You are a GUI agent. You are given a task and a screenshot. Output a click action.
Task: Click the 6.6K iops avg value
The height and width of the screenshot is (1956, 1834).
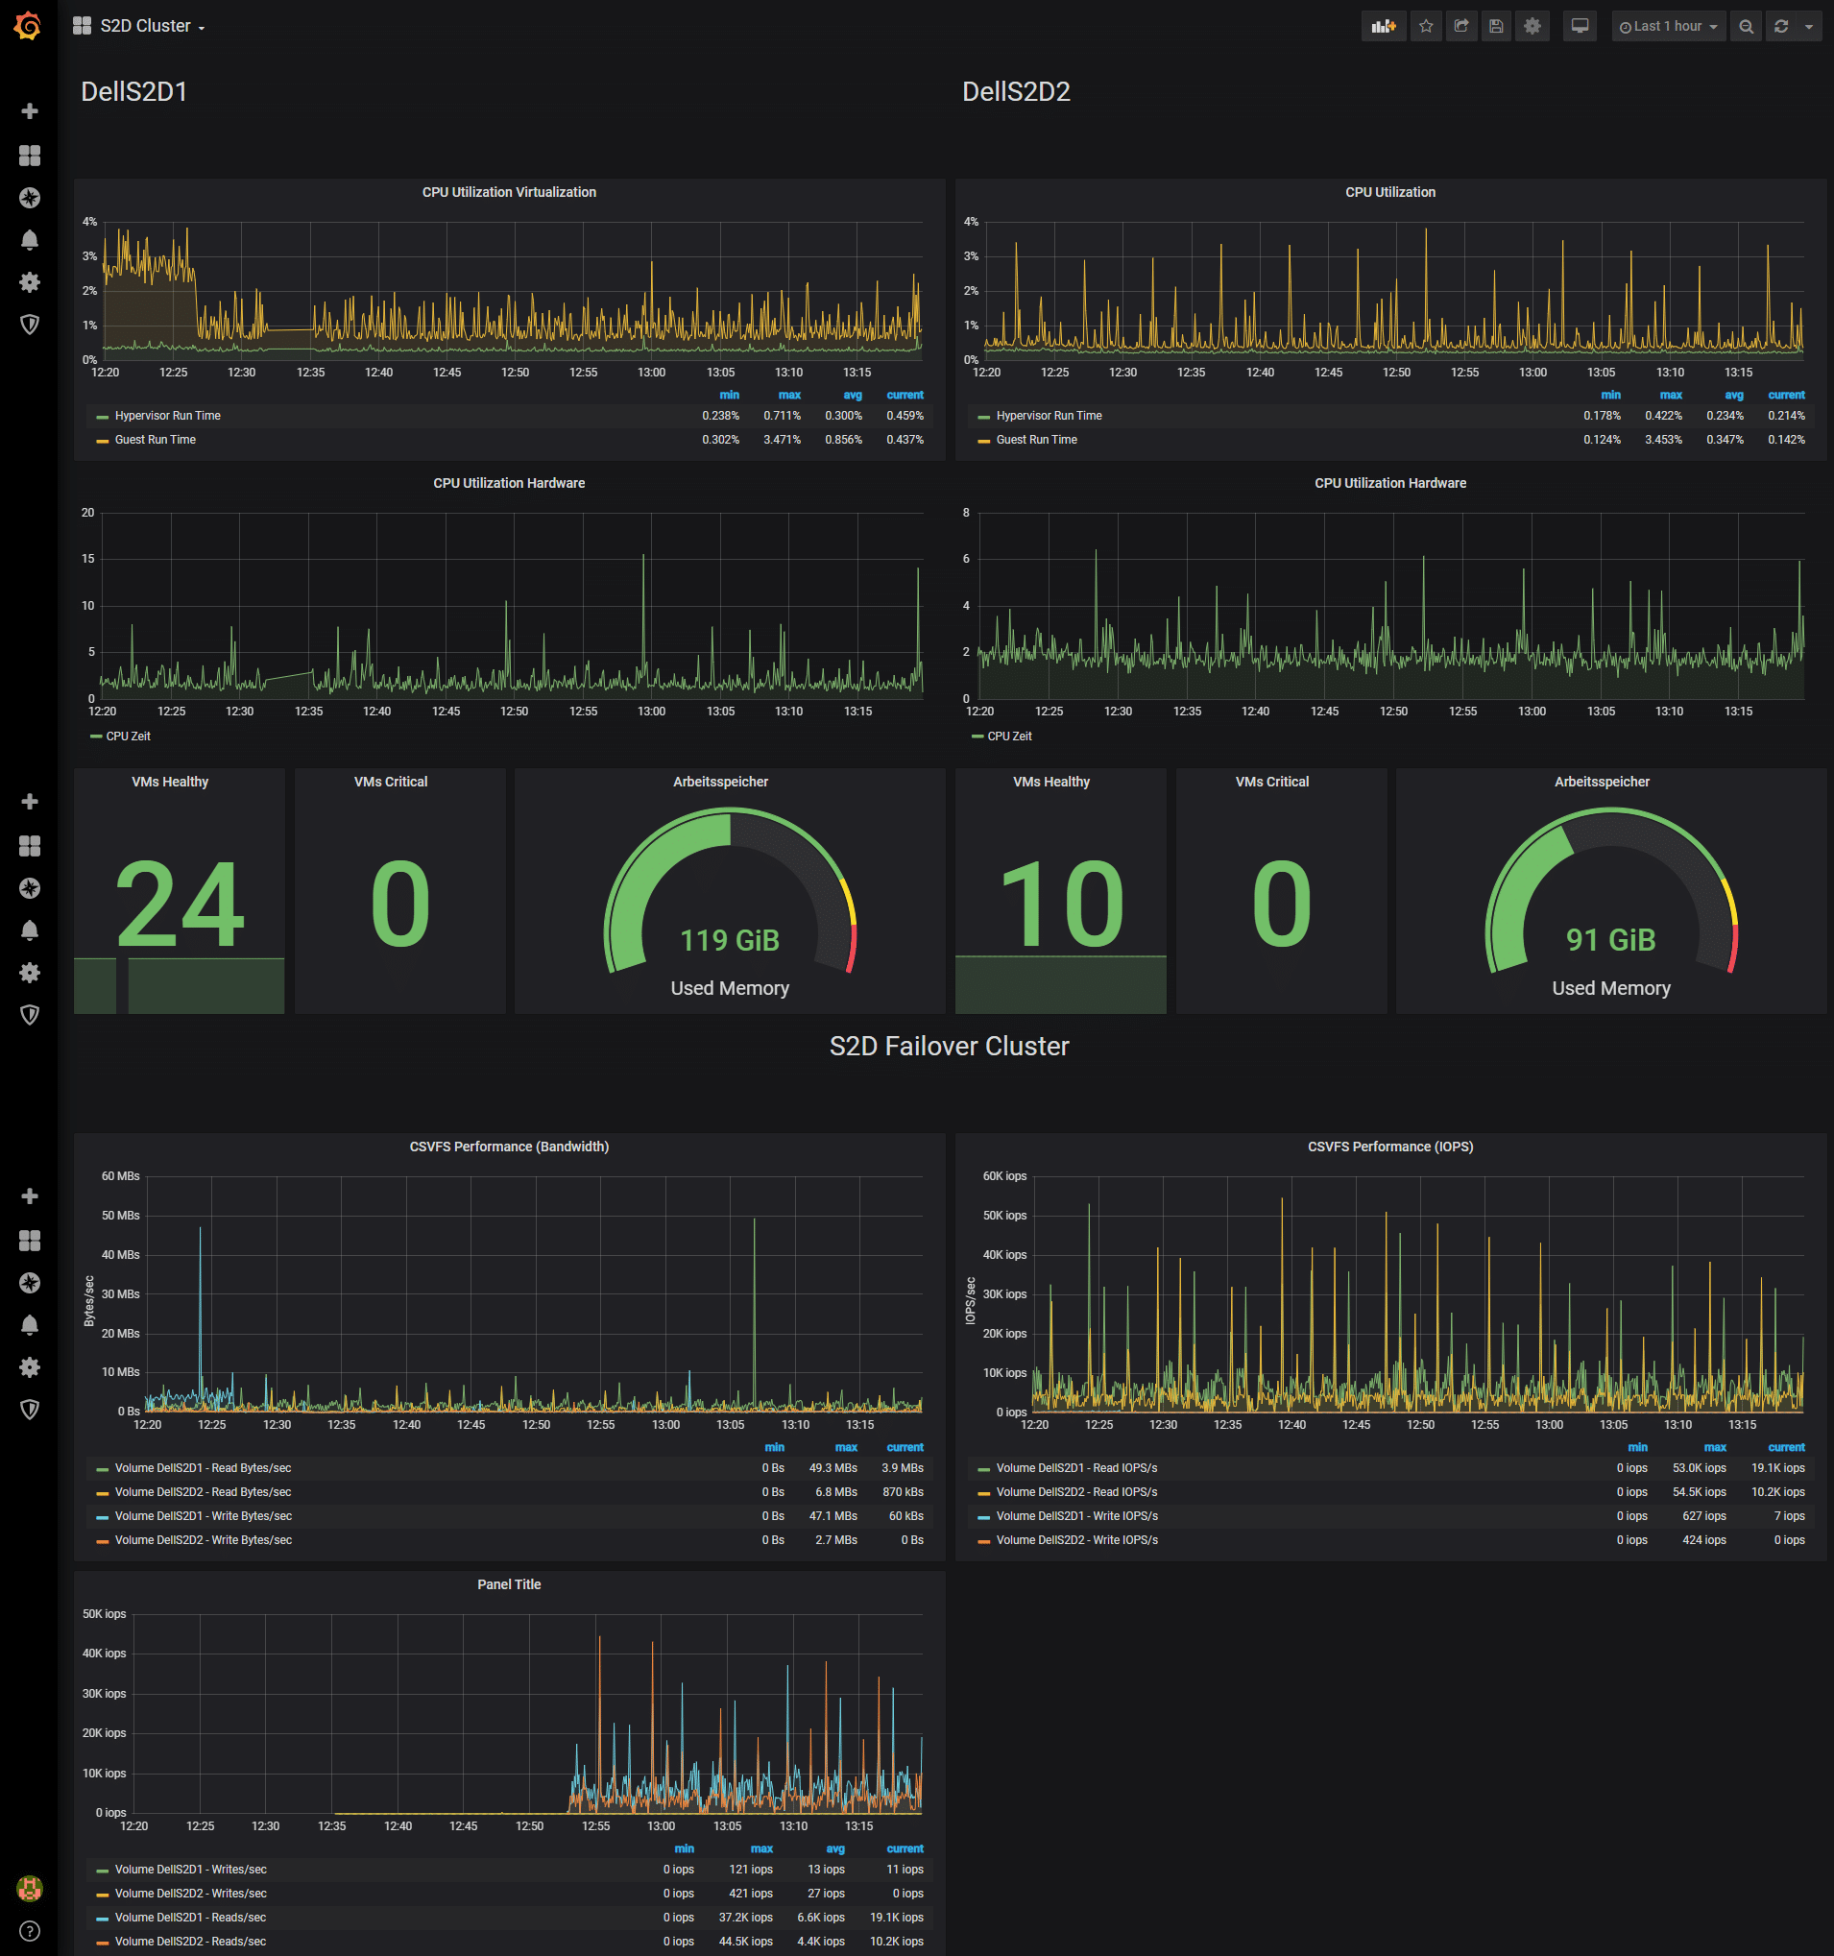pyautogui.click(x=821, y=1918)
